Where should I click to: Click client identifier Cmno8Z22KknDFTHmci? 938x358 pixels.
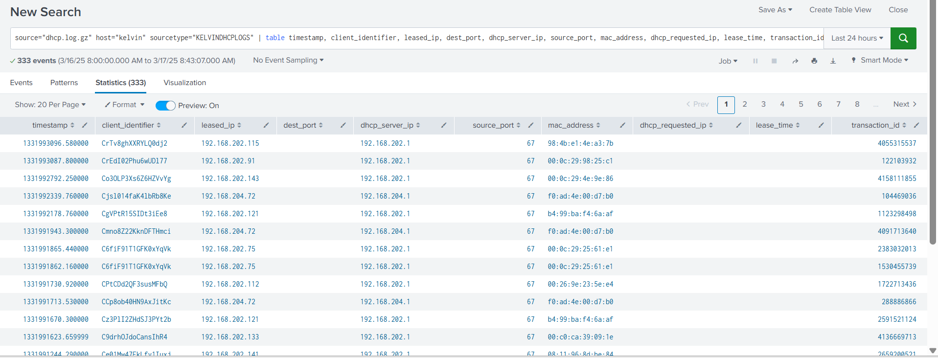[x=136, y=231]
